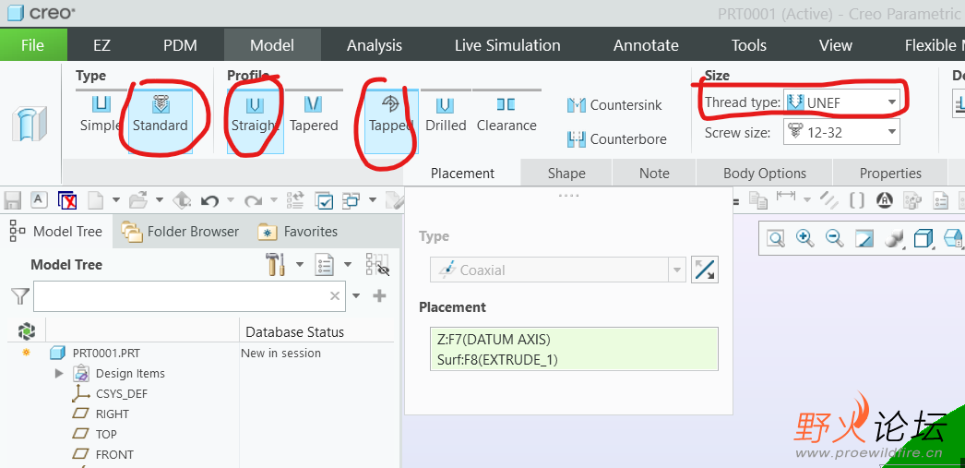Click the Model Tree filter search field
Image resolution: width=965 pixels, height=468 pixels.
pyautogui.click(x=182, y=296)
